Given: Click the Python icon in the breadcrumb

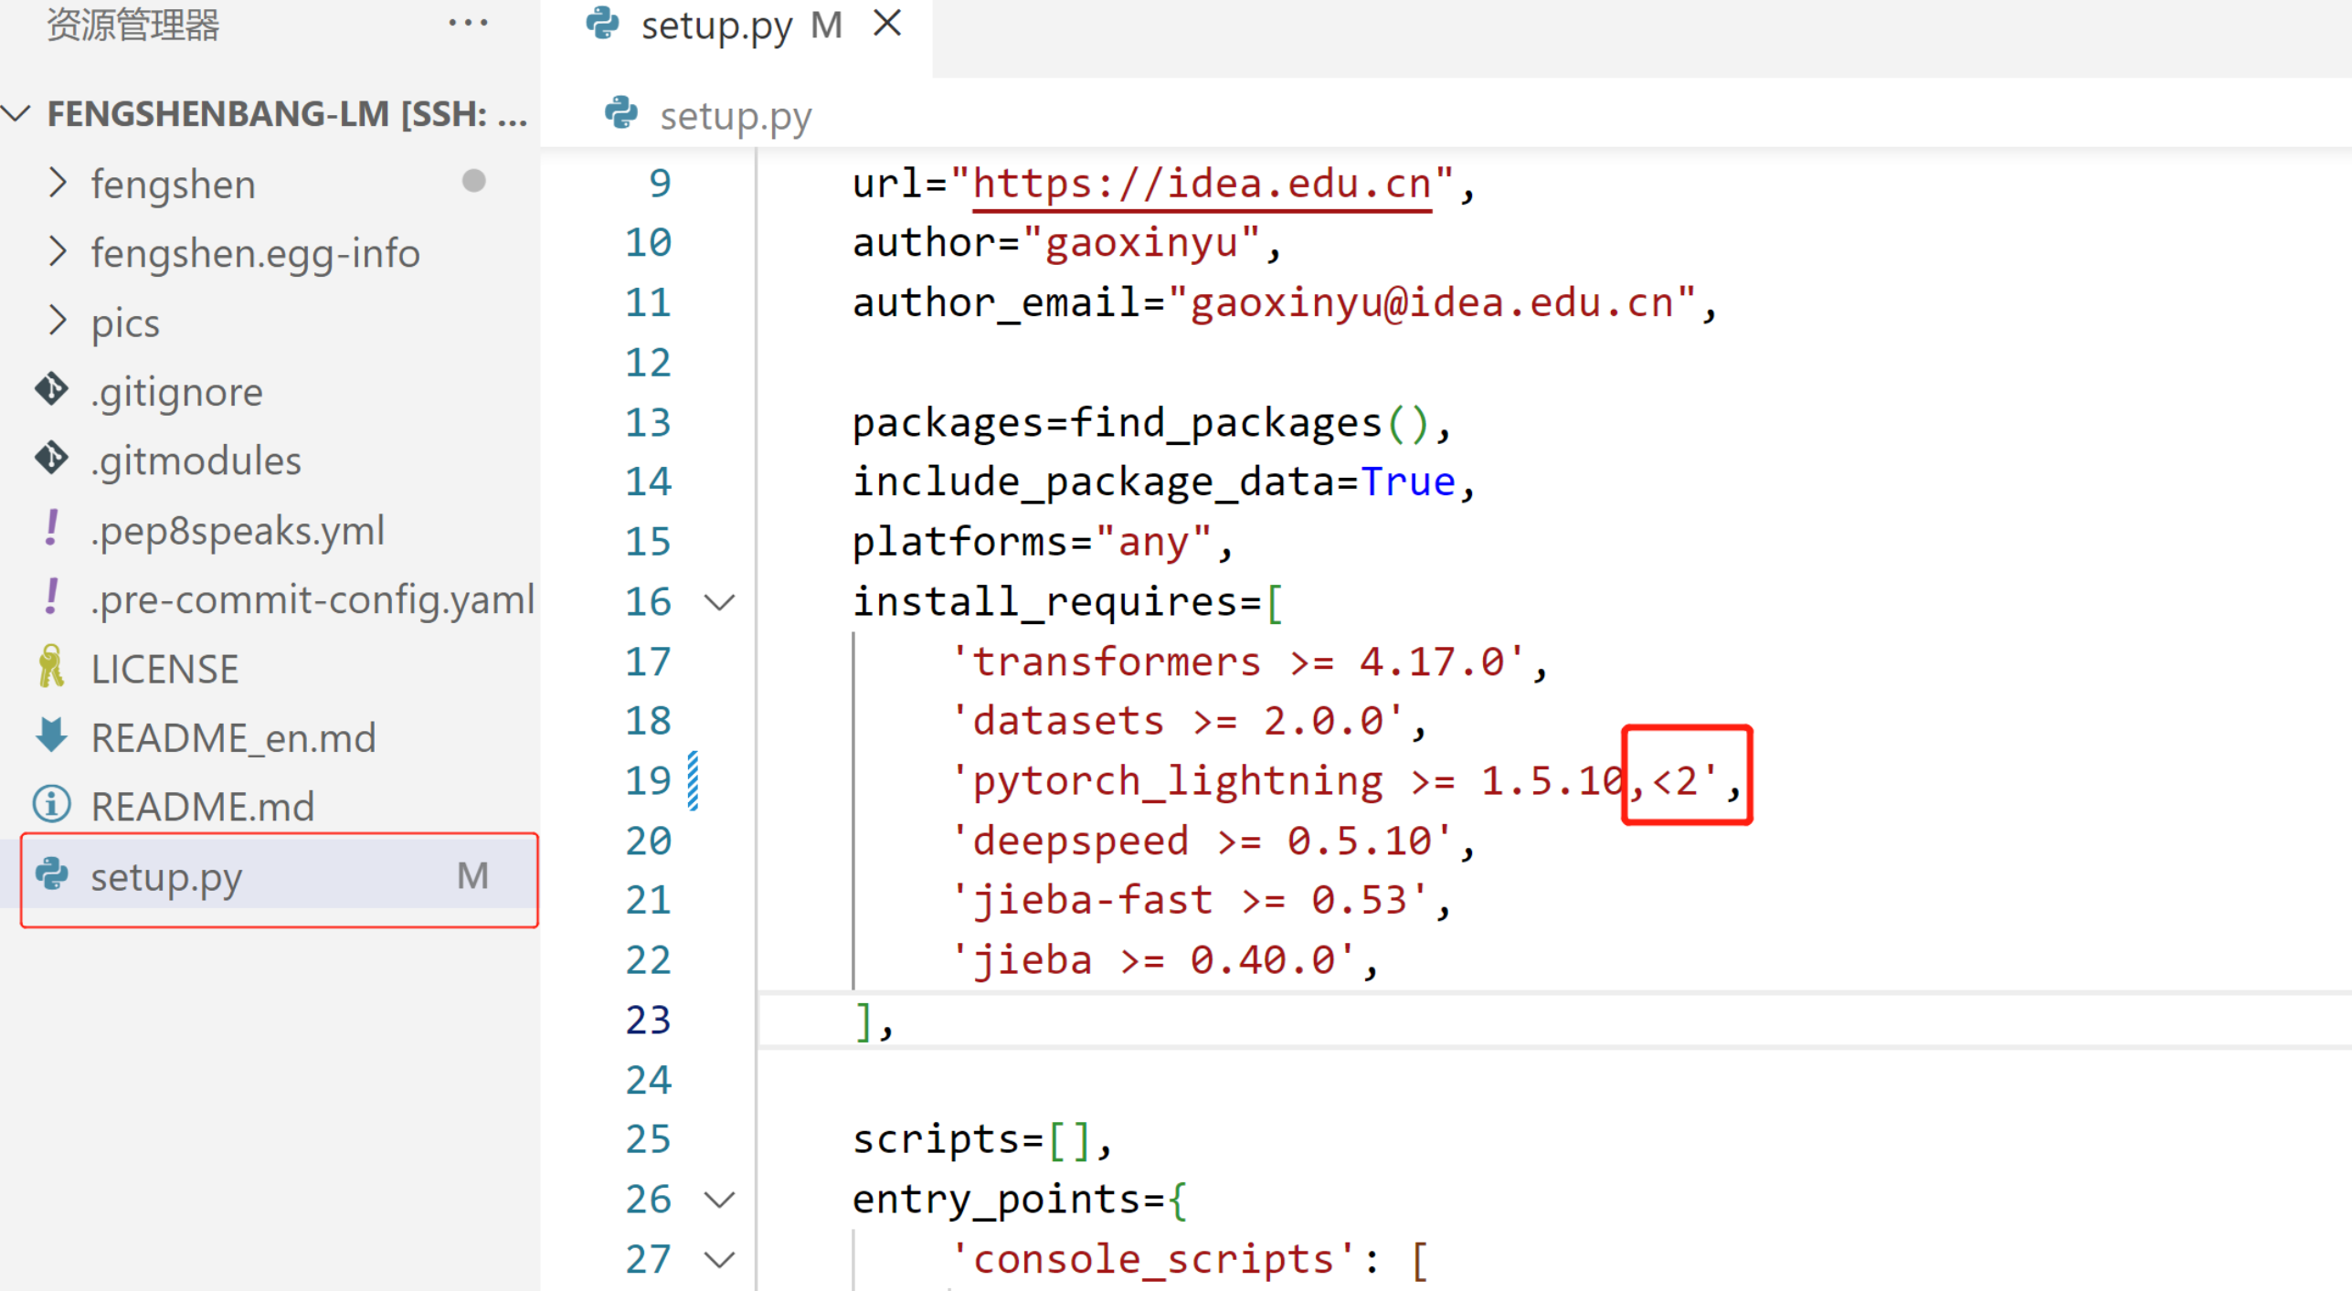Looking at the screenshot, I should (621, 113).
